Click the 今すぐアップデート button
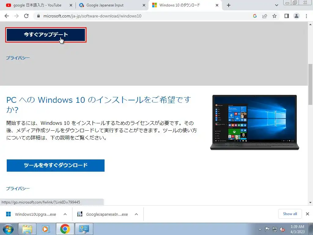 coord(46,35)
